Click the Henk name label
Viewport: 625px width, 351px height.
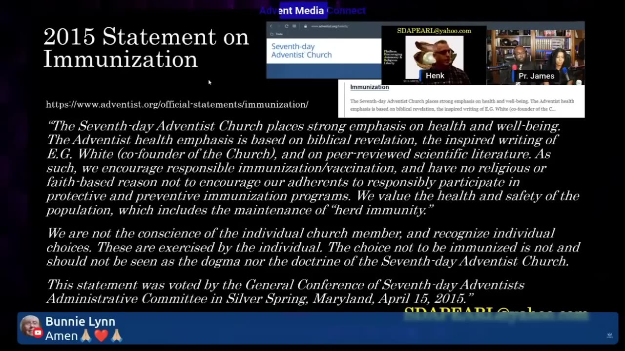click(435, 76)
